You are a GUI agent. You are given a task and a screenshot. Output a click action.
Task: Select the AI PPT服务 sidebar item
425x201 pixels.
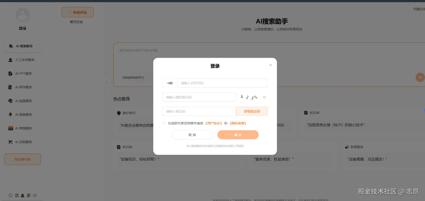23,73
